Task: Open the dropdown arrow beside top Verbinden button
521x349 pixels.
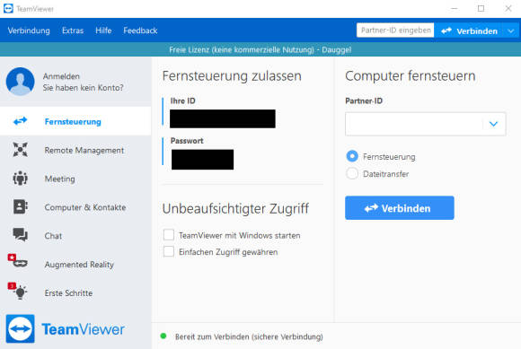Action: pyautogui.click(x=511, y=31)
